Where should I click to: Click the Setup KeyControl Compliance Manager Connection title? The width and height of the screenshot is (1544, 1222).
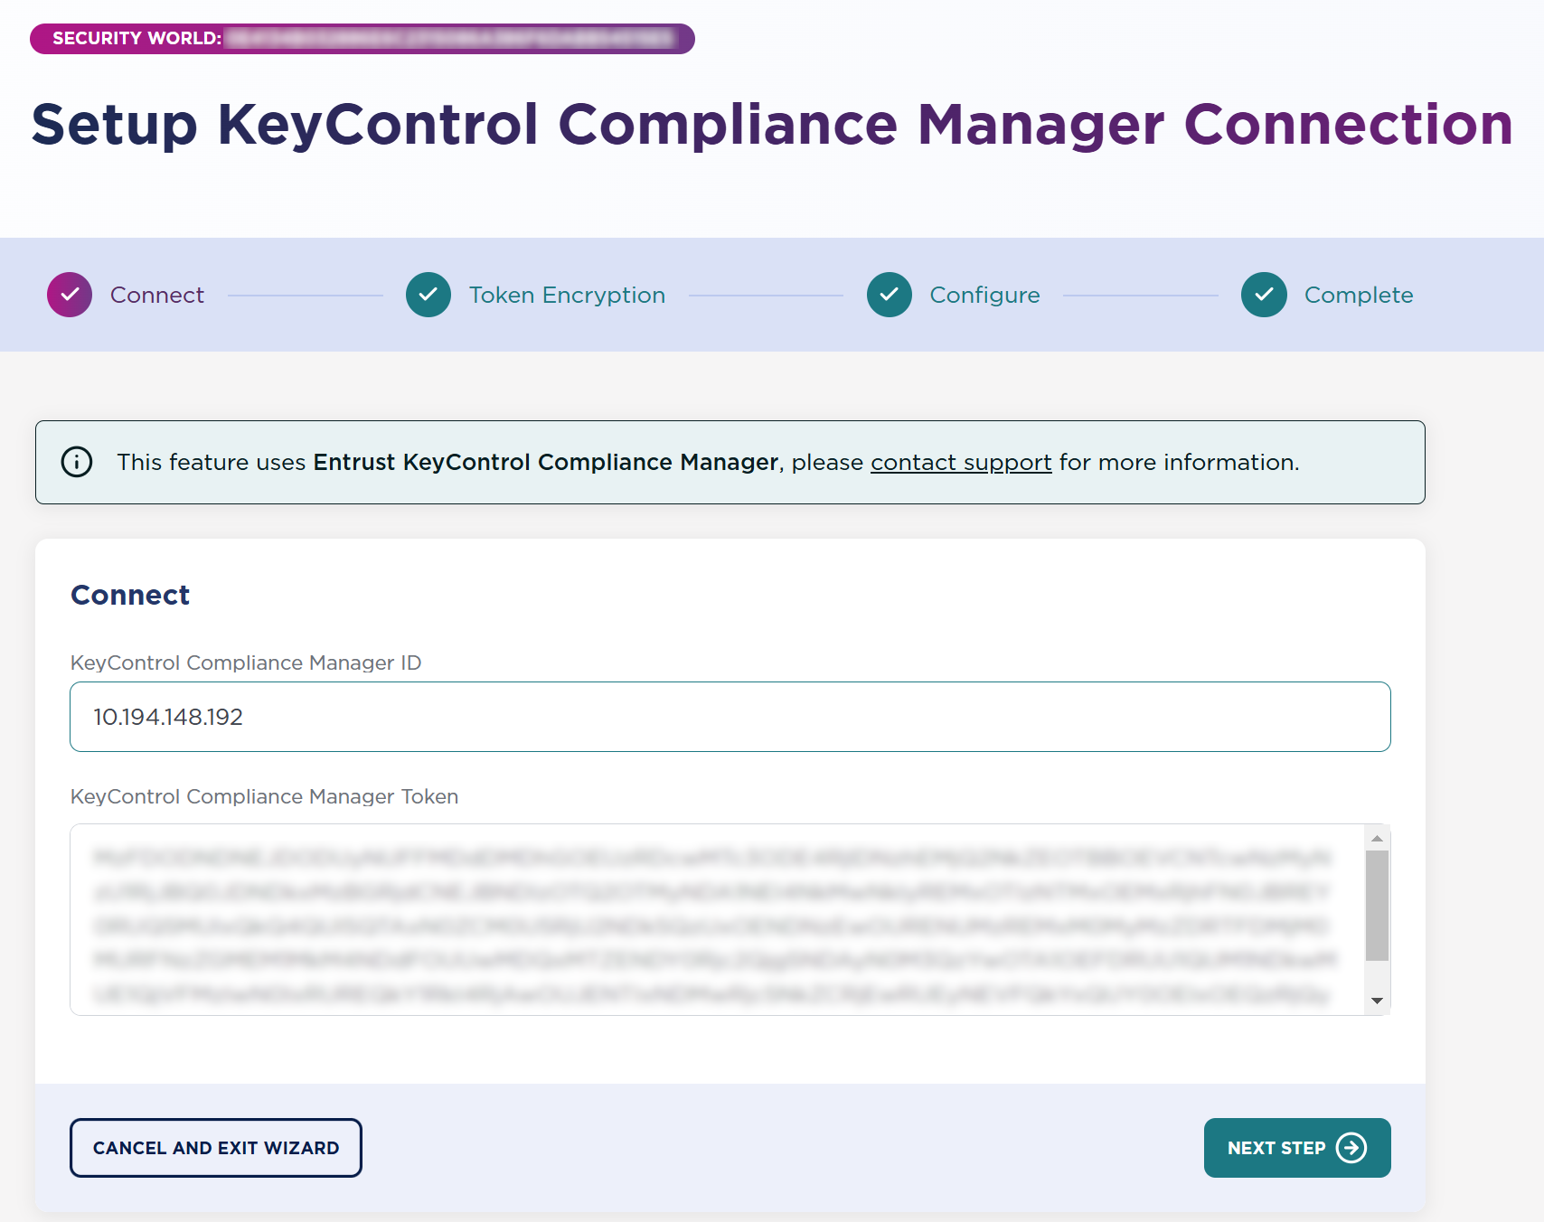(x=772, y=124)
